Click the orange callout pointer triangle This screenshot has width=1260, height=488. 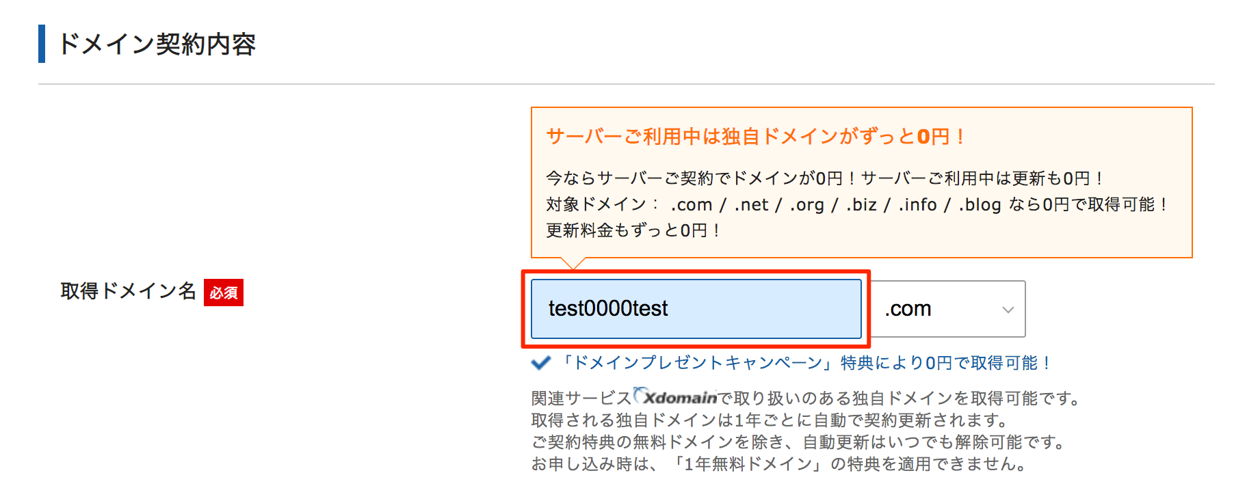point(573,263)
